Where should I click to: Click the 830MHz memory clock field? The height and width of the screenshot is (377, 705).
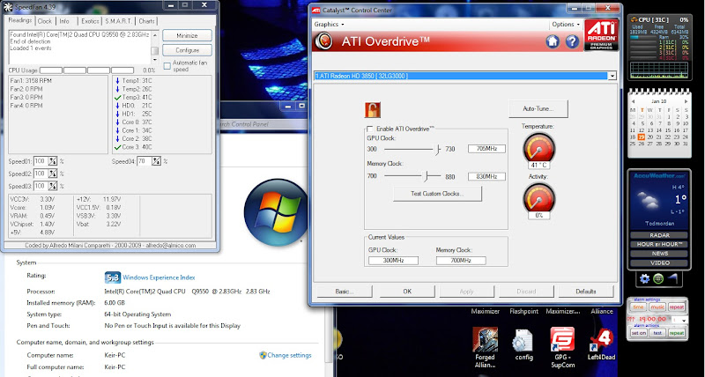click(486, 176)
